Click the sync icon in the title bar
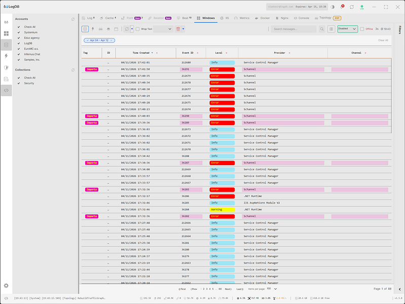 point(352,7)
